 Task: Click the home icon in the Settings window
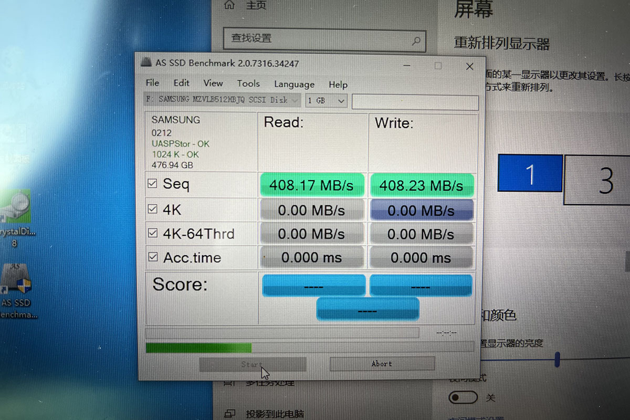[229, 5]
